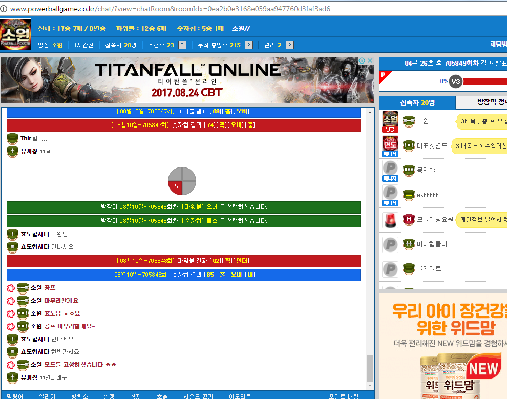Click the rank badge beside 소원 in user list
507x399 pixels.
[x=409, y=121]
